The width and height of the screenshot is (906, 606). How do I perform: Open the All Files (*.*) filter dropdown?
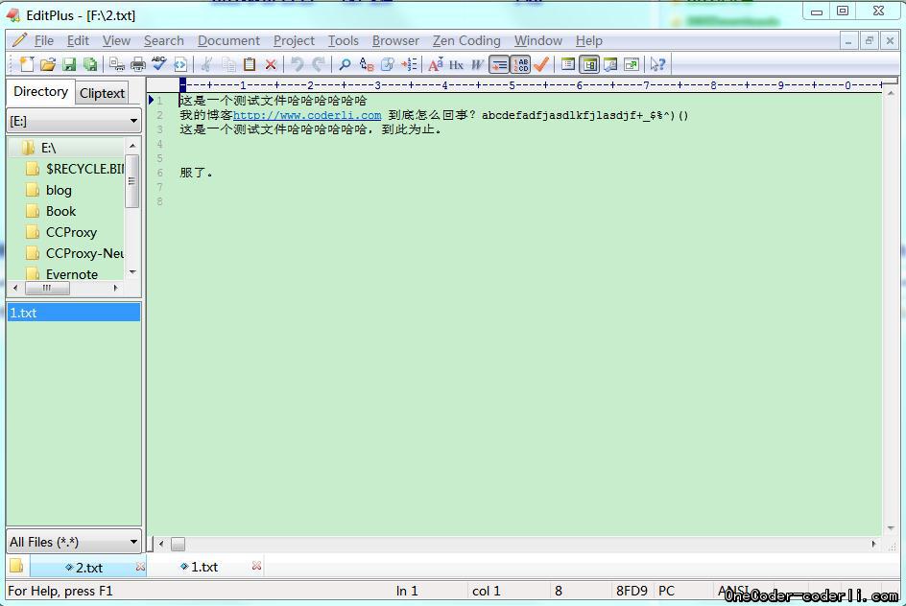click(x=133, y=542)
